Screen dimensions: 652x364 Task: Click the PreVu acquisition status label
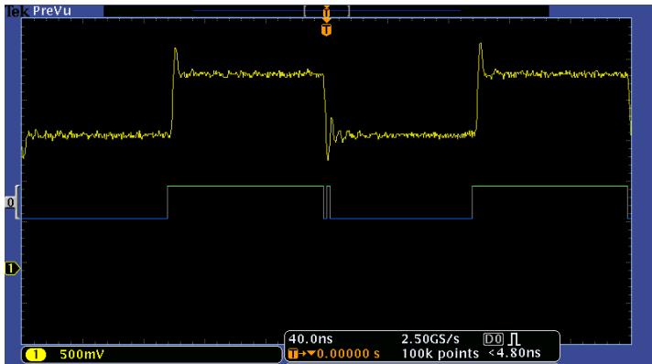pos(52,11)
